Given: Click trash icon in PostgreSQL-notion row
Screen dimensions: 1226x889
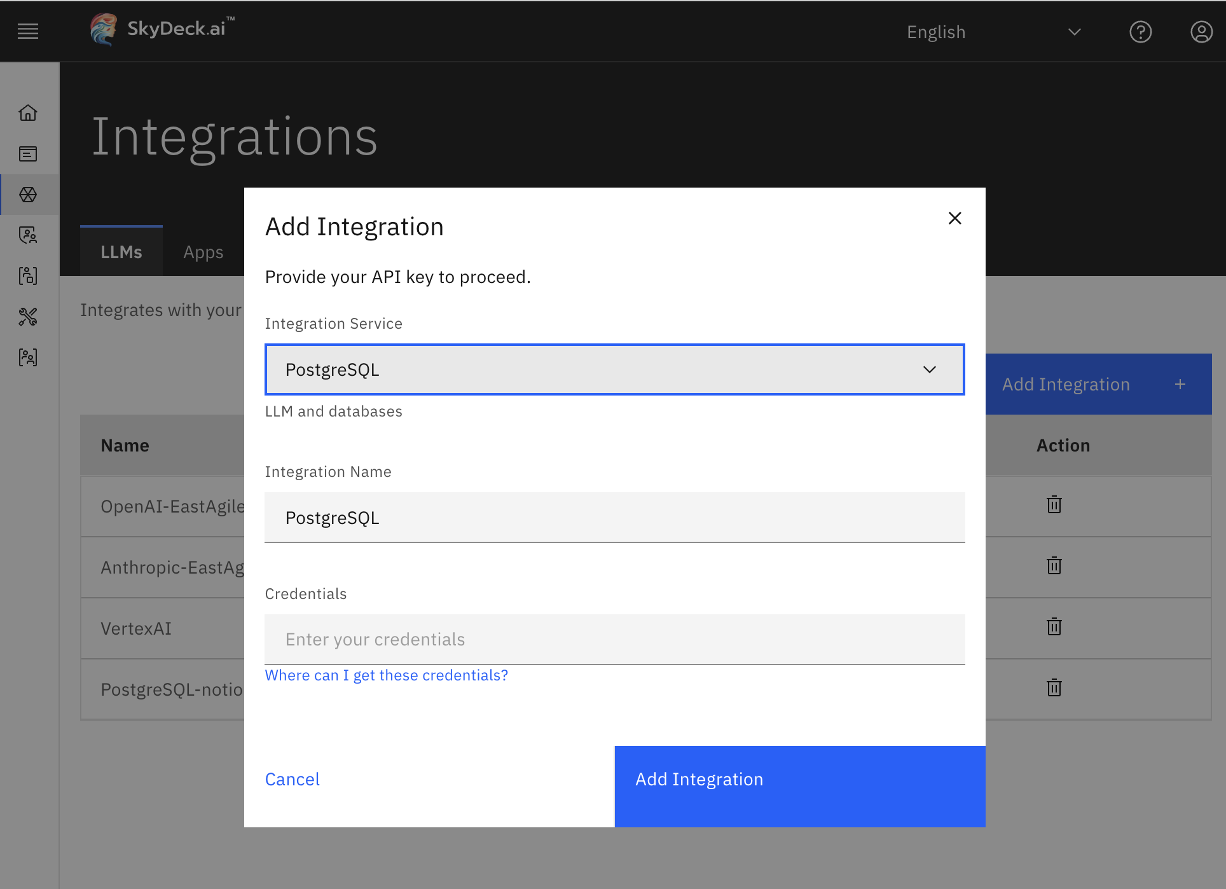Looking at the screenshot, I should click(x=1054, y=688).
